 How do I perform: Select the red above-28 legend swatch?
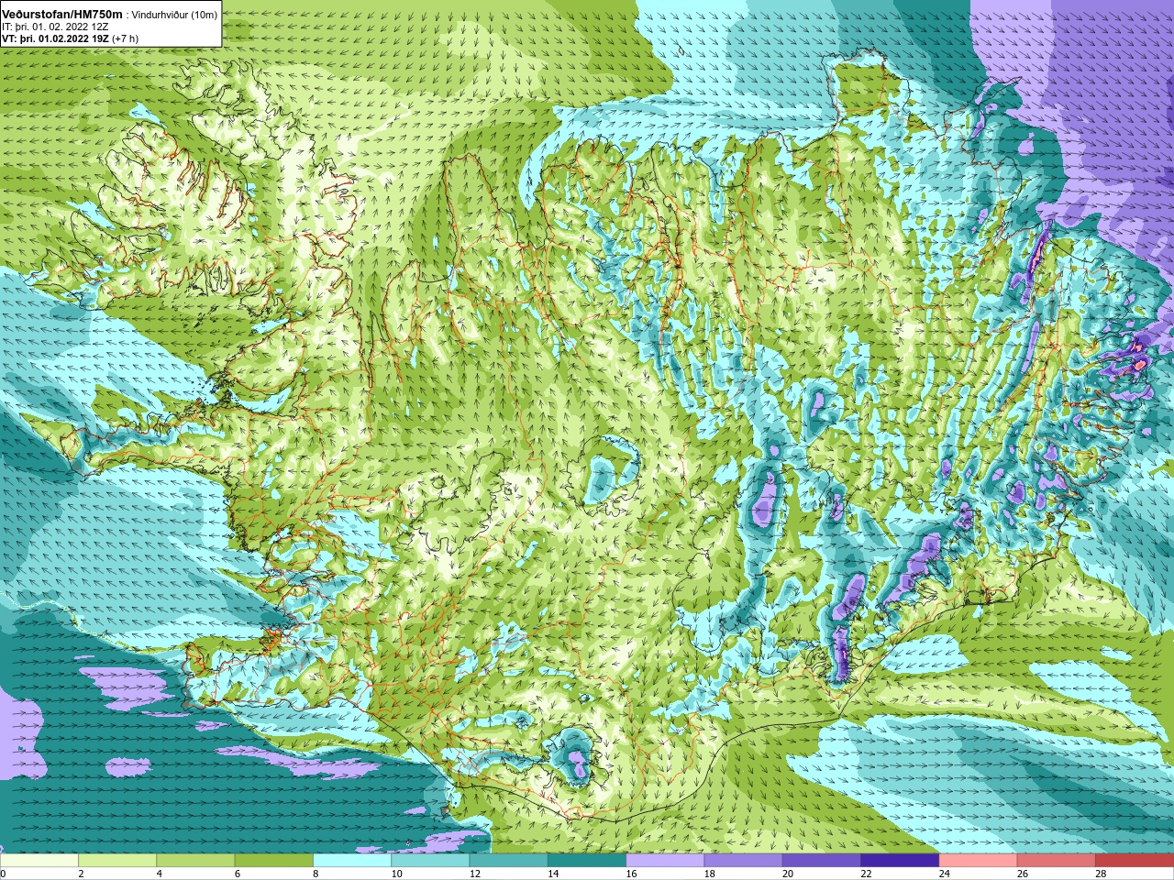[1135, 861]
